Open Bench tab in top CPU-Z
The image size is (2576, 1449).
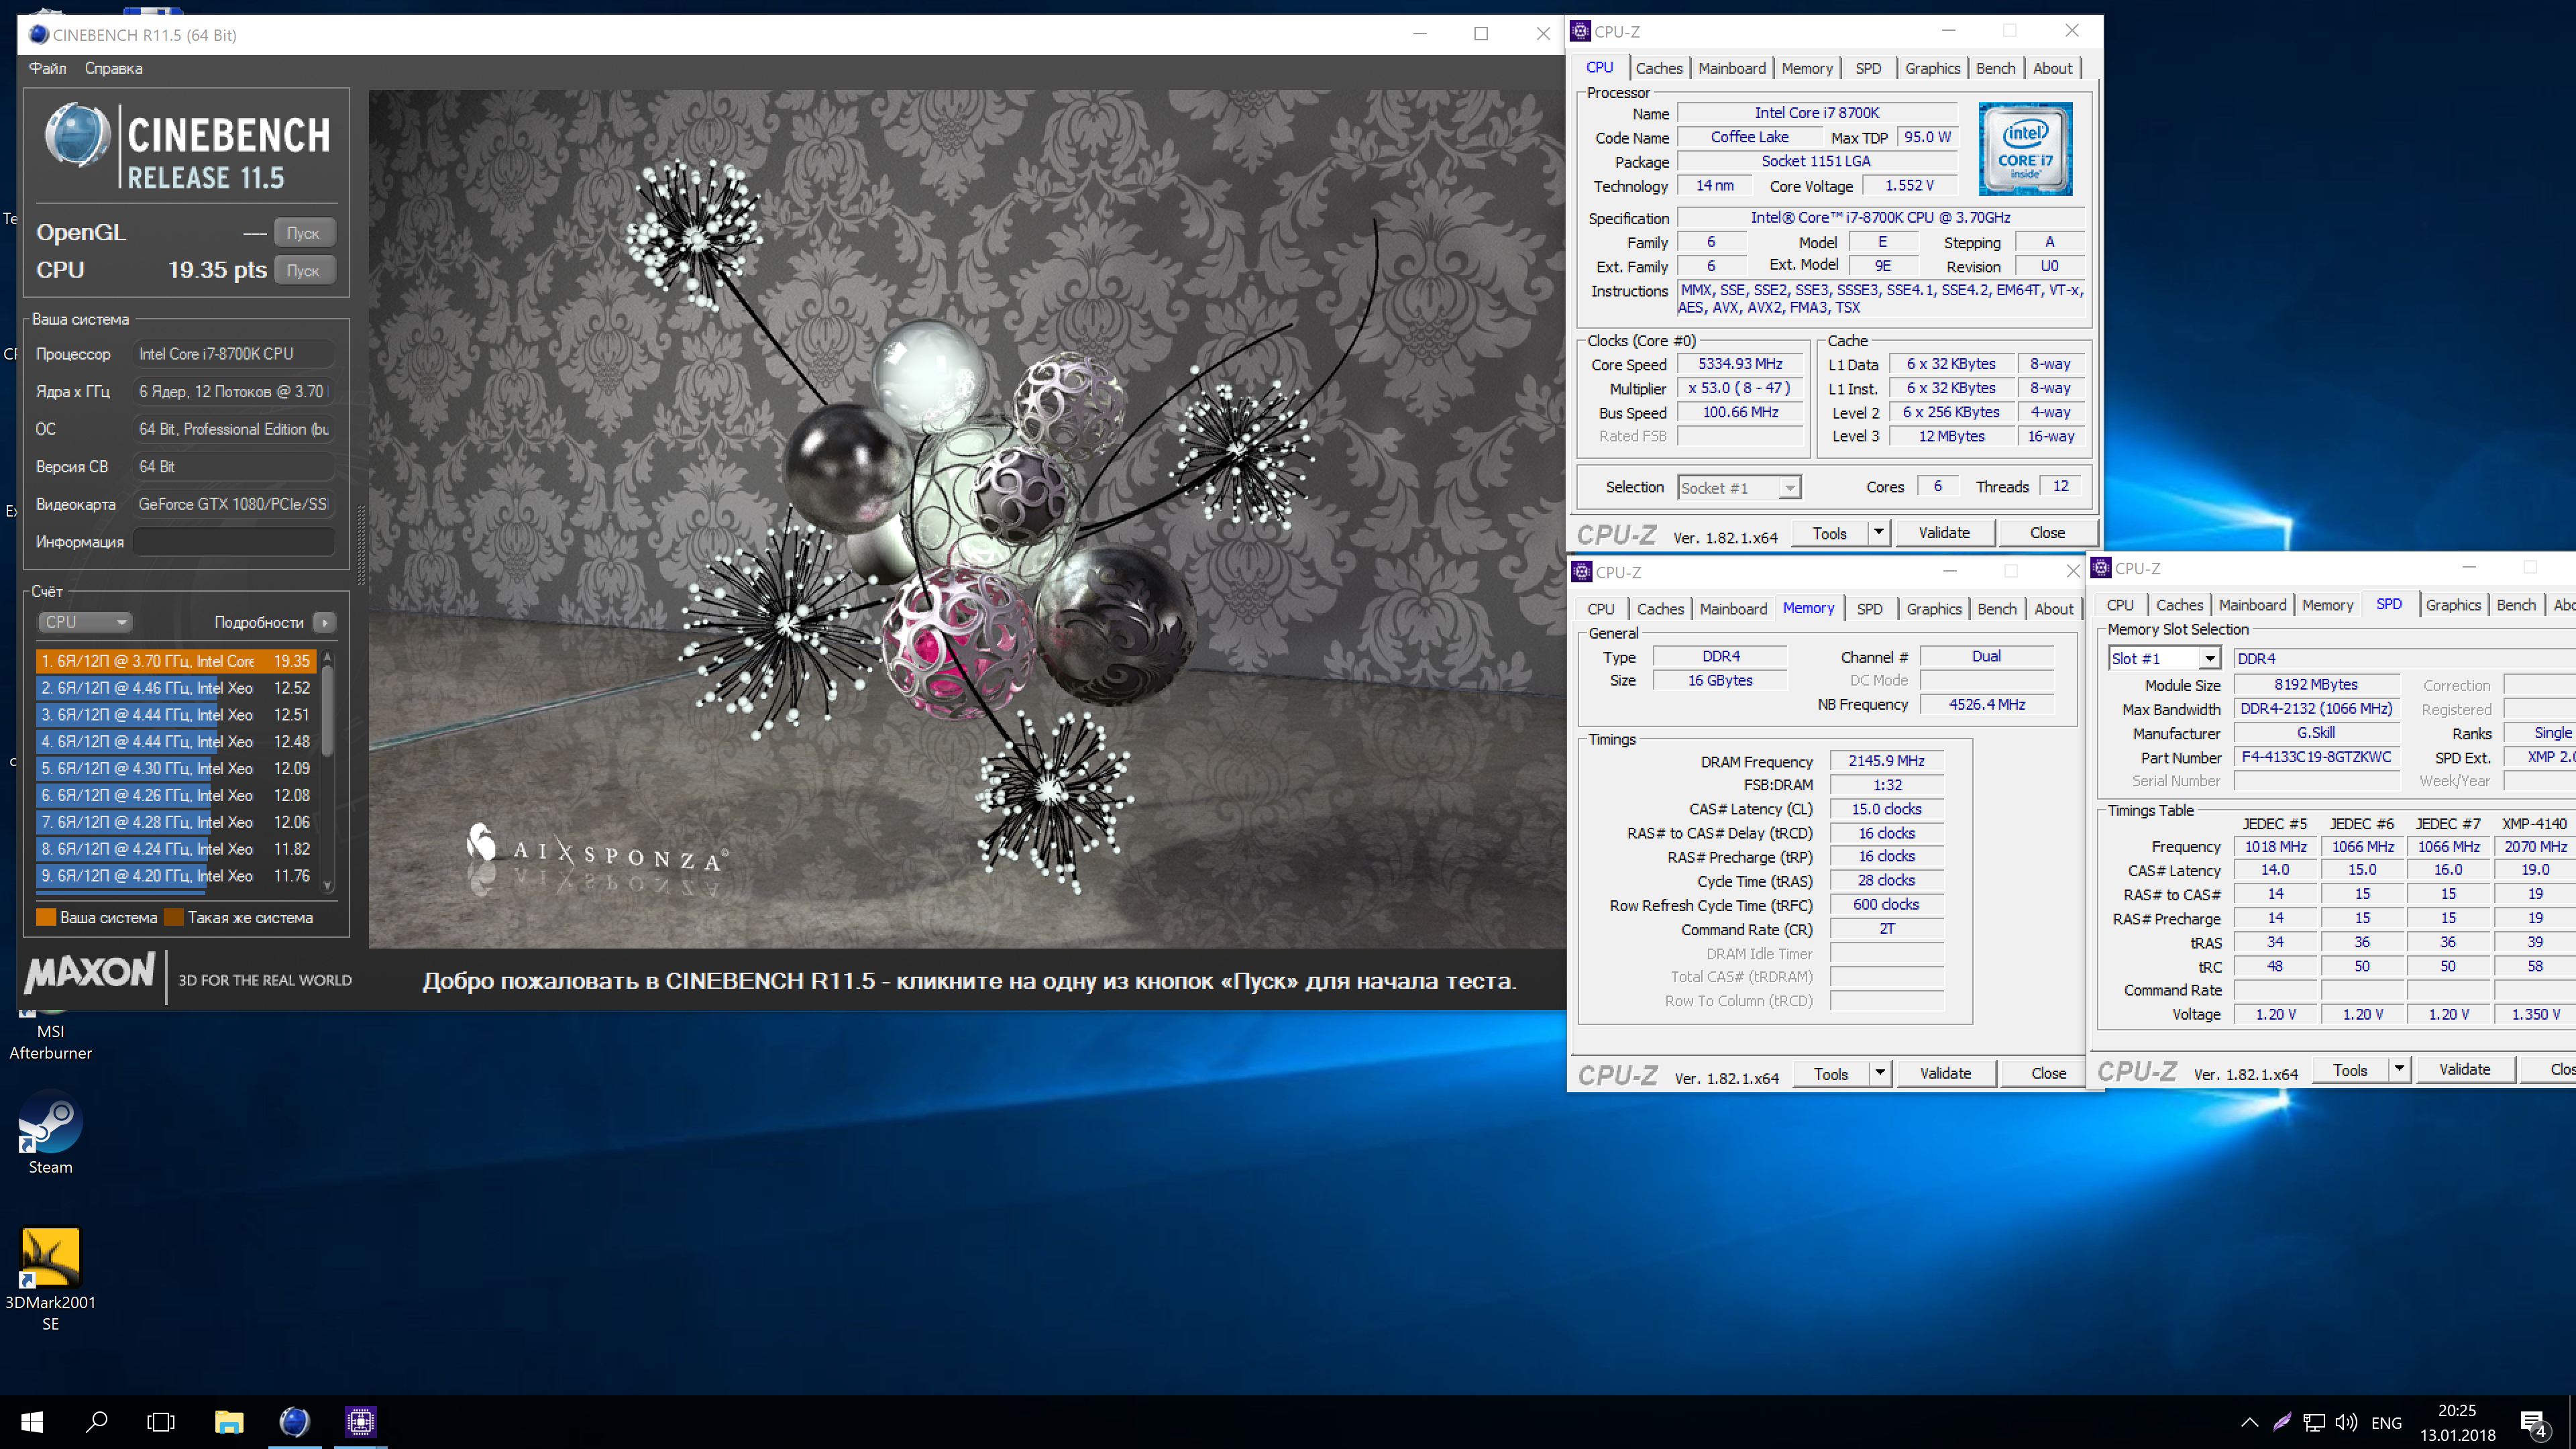coord(1995,68)
